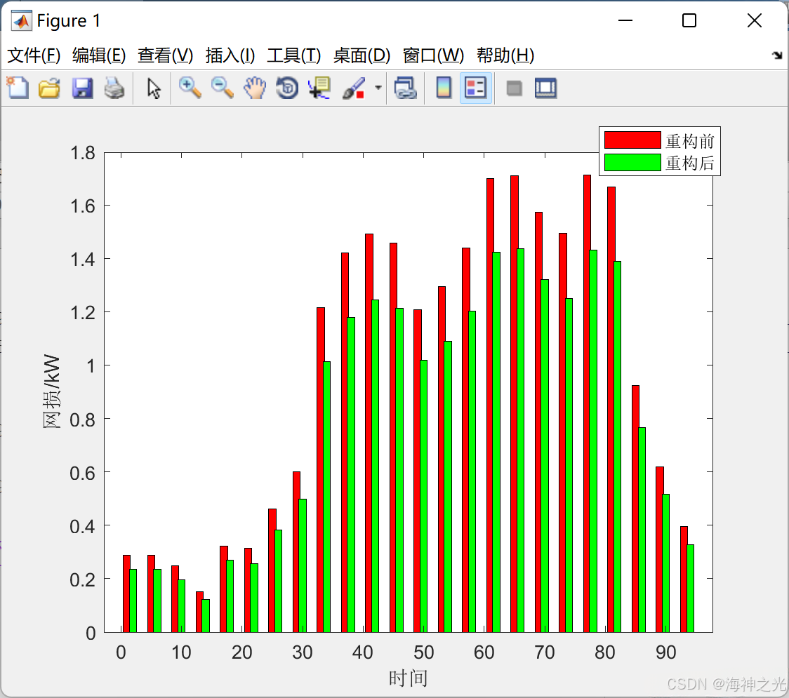Open the 编辑(E) menu
The image size is (789, 698).
tap(98, 55)
